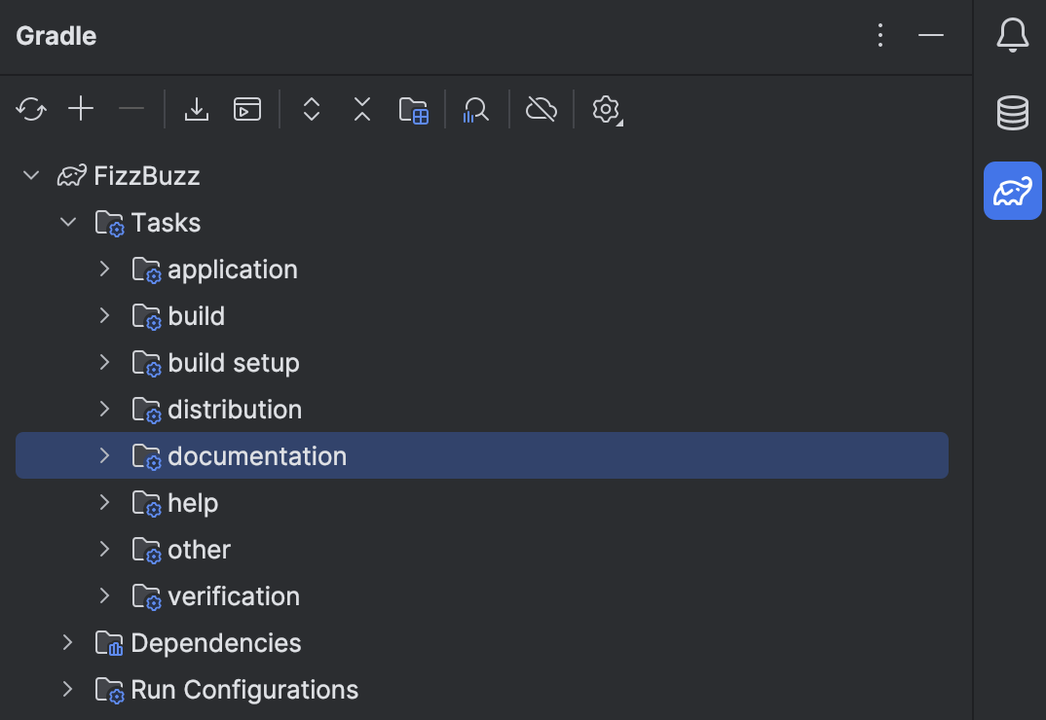Reload all Gradle projects
The image size is (1046, 720).
click(x=30, y=109)
